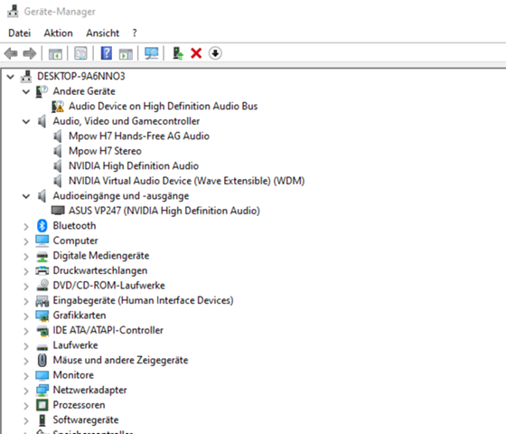
Task: Click the IDE ATA/ATAPI-Controller icon
Action: (42, 330)
